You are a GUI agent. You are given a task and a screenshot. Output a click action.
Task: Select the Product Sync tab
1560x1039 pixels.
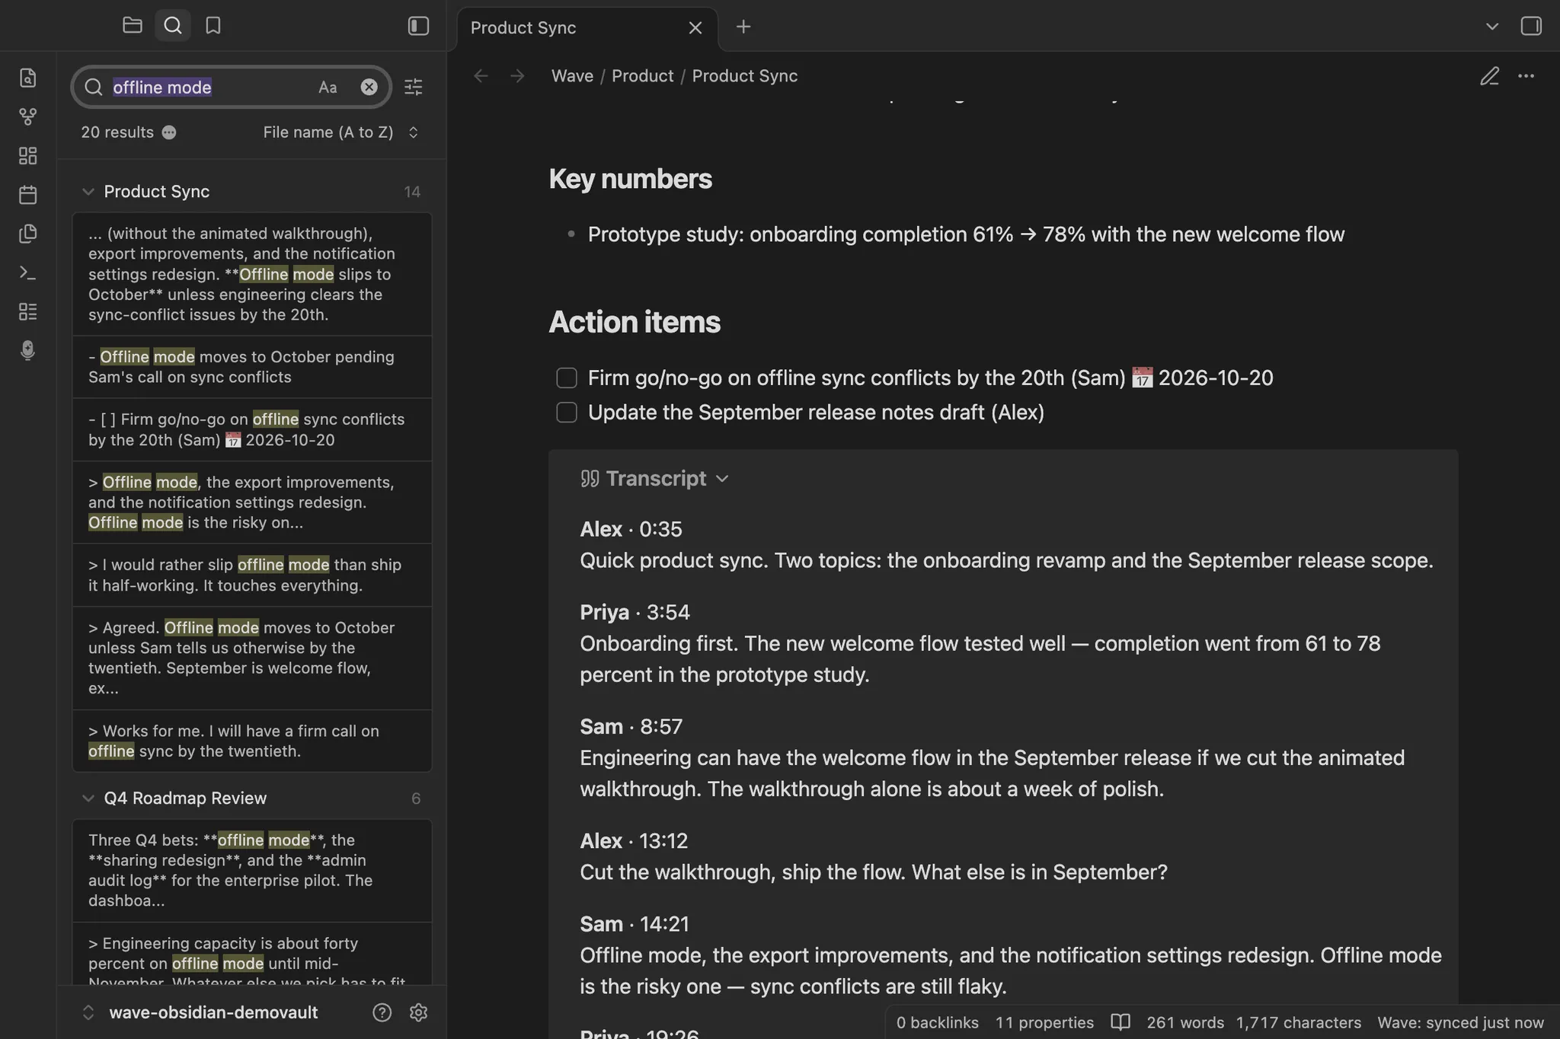pyautogui.click(x=588, y=28)
